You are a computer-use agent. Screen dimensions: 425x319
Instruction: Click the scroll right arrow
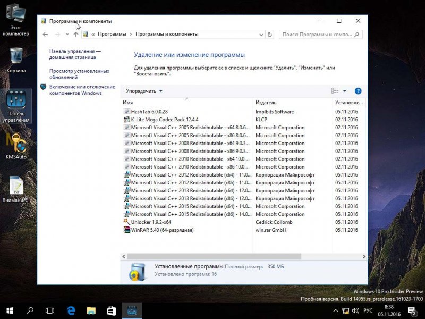point(364,256)
